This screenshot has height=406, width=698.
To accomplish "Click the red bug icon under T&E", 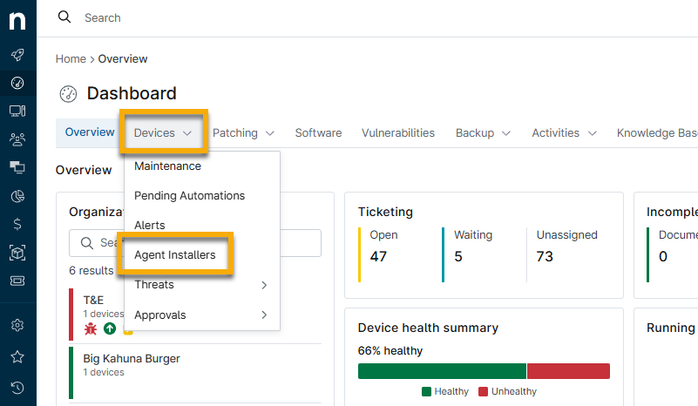I will pos(91,328).
